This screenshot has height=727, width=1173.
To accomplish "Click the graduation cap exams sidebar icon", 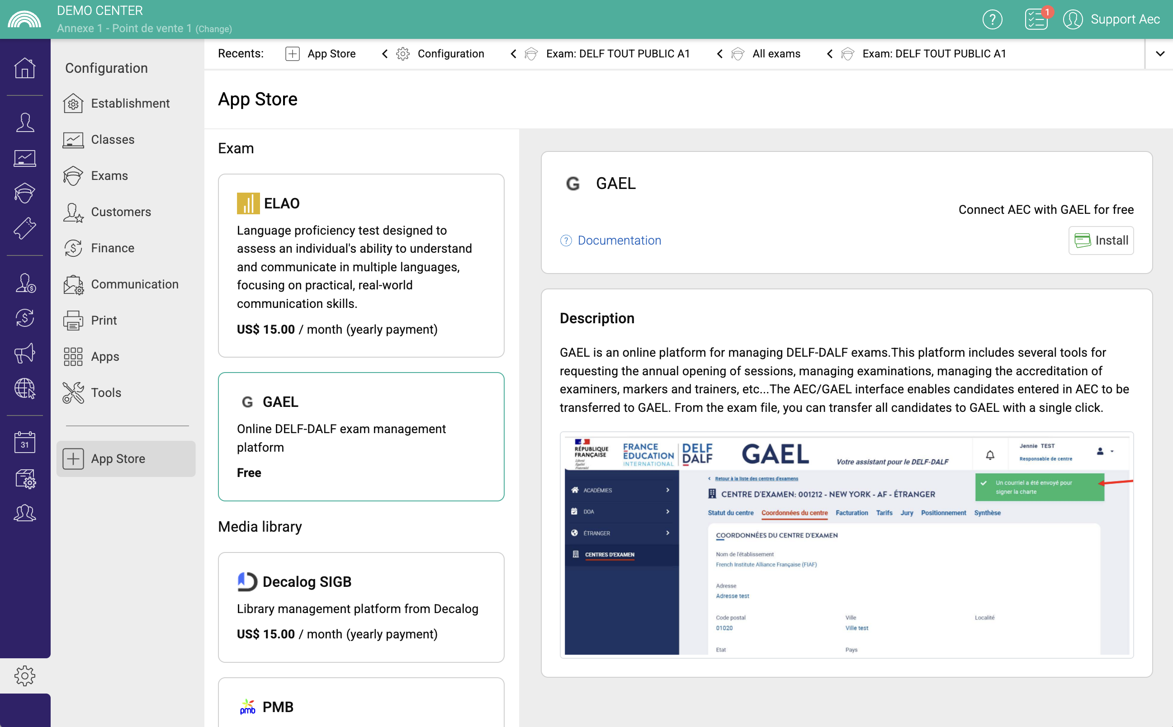I will (24, 194).
